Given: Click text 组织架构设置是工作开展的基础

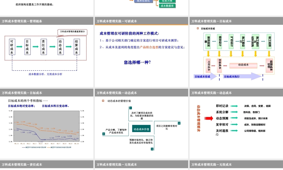Looking at the screenshot, I should click(x=35, y=5).
